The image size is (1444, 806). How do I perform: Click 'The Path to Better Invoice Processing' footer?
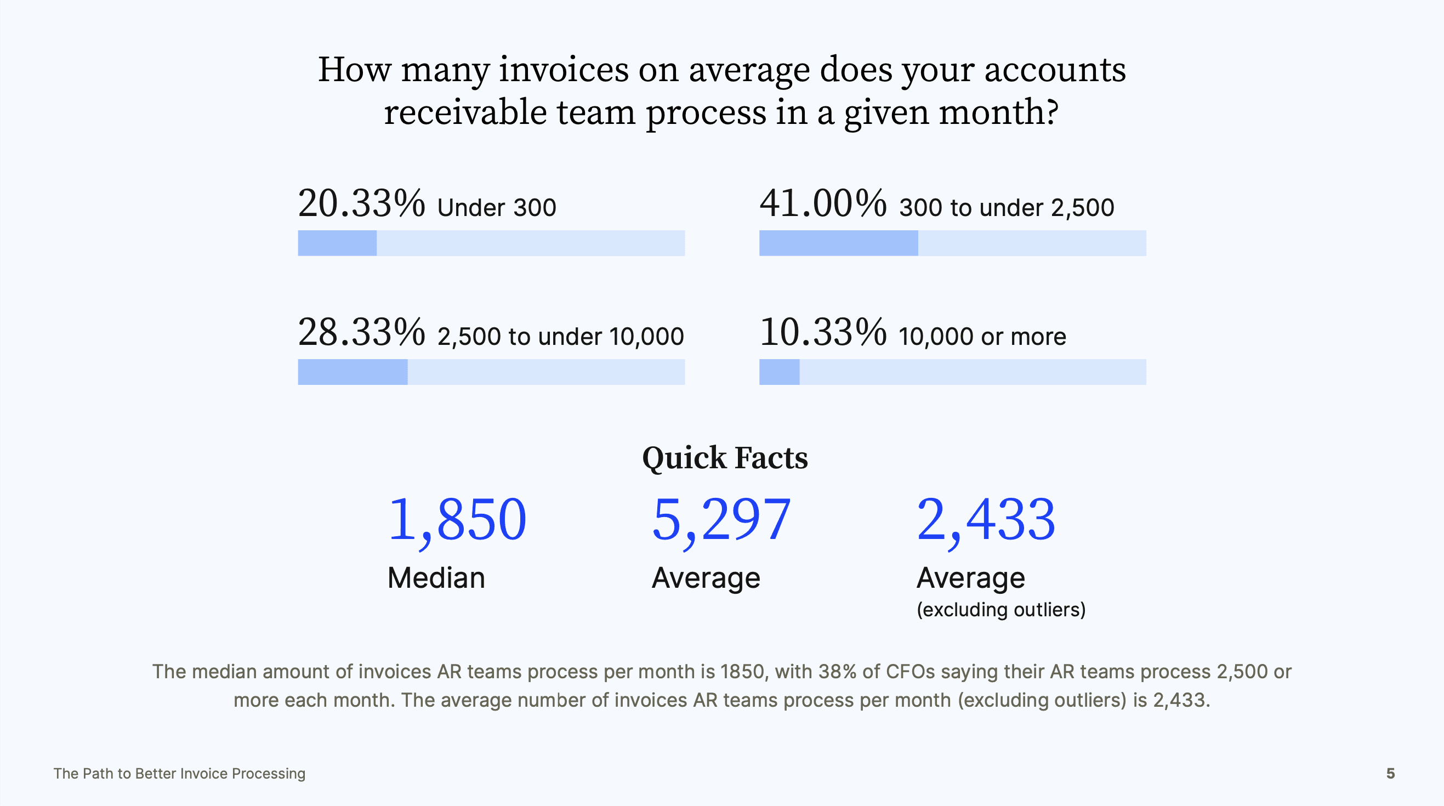179,774
